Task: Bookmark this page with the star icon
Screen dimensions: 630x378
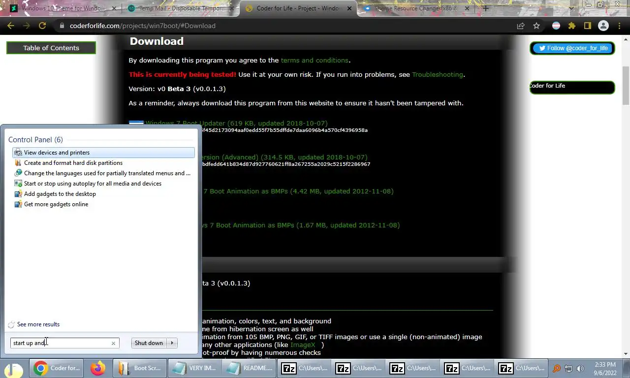Action: [536, 26]
